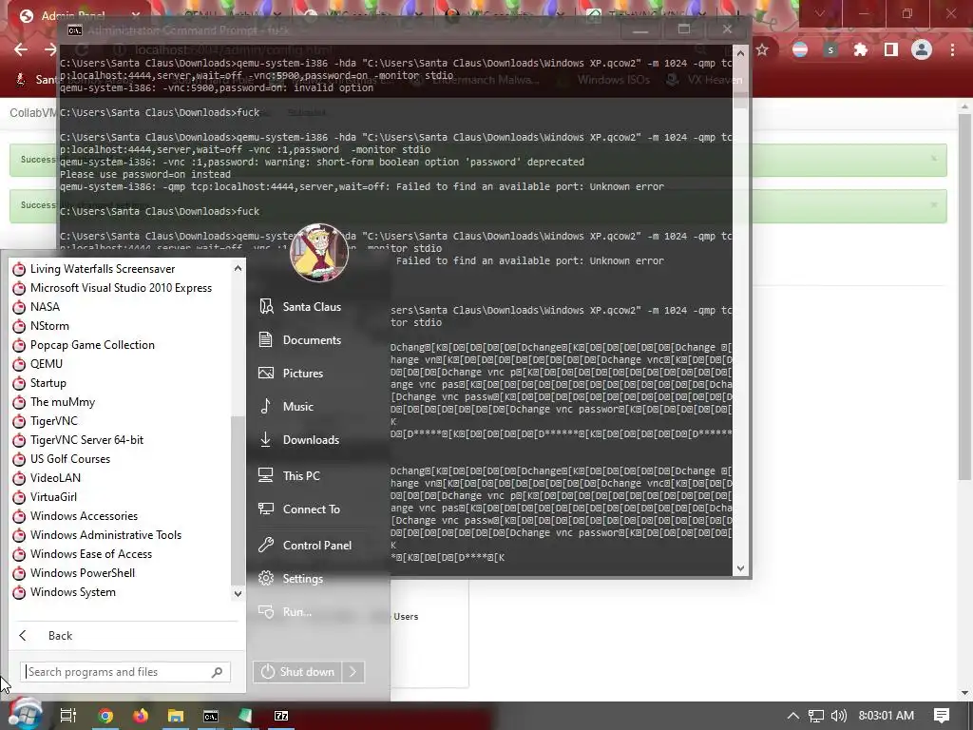Switch to Command Prompt taskbar icon
Viewport: 973px width, 730px height.
[x=211, y=716]
